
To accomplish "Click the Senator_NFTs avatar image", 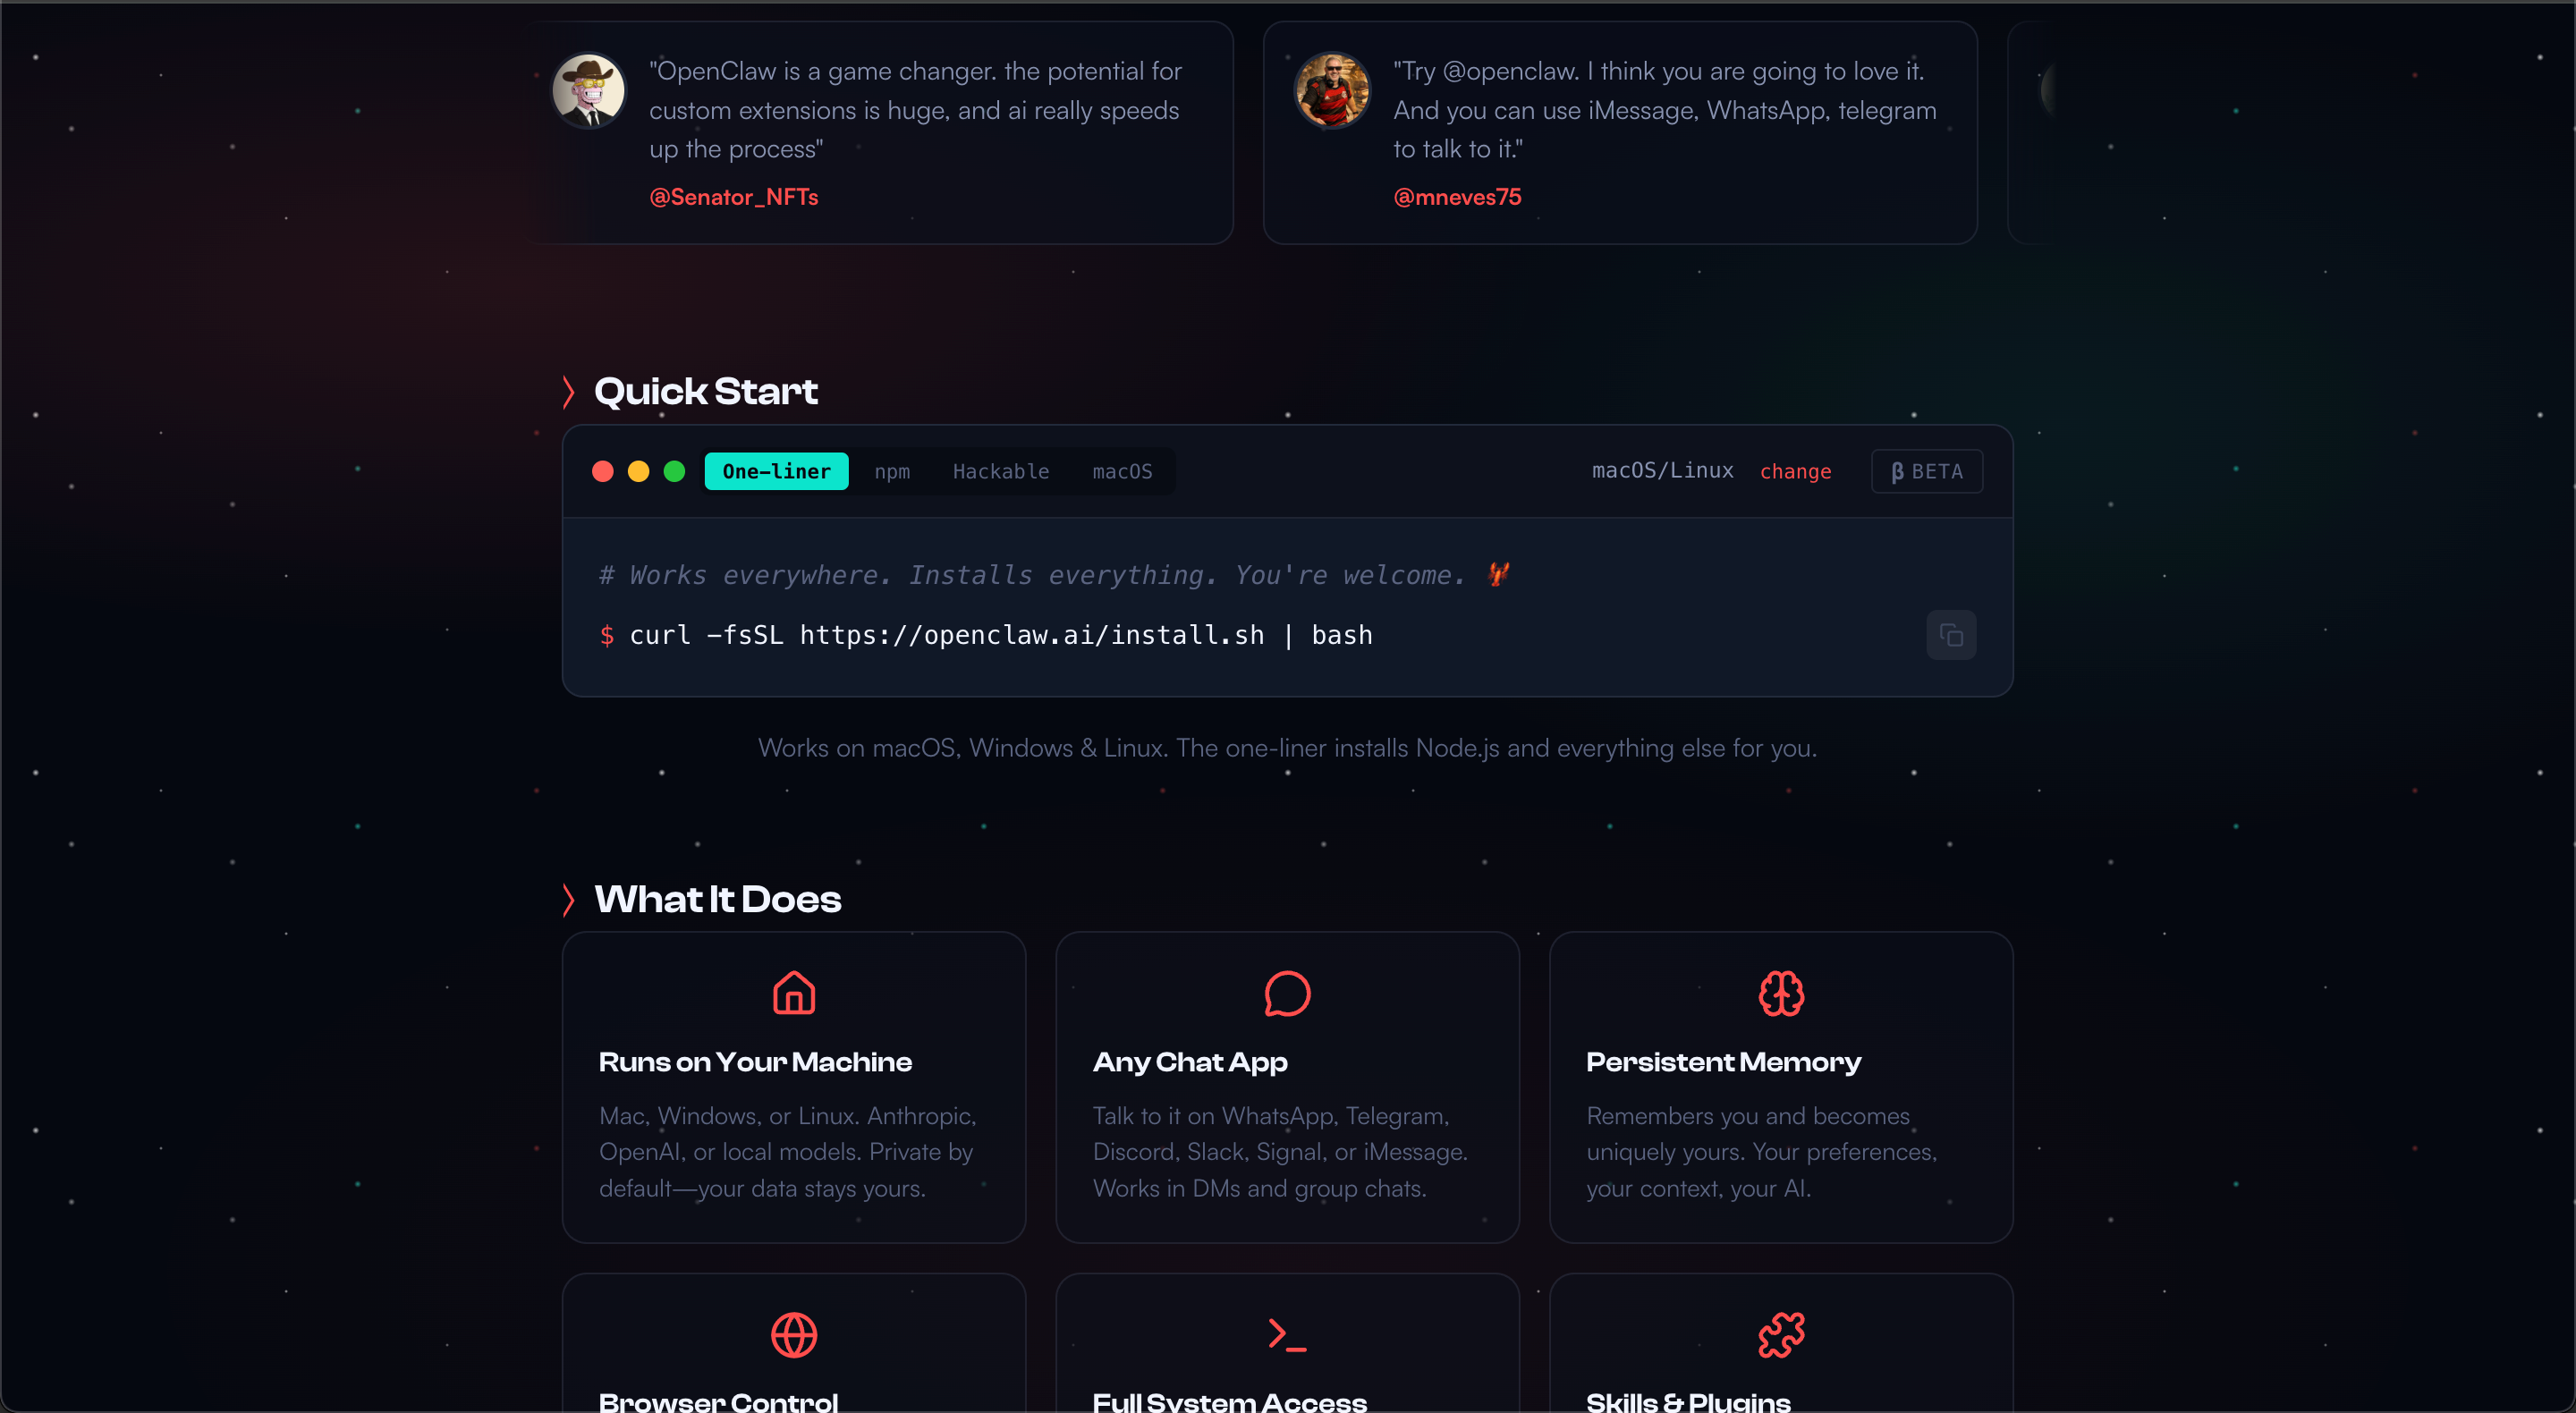I will click(x=589, y=90).
